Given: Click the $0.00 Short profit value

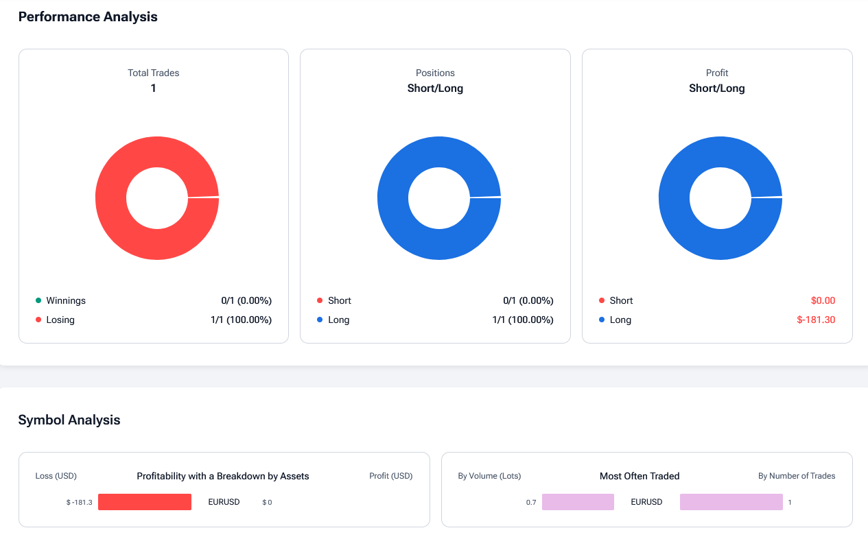Looking at the screenshot, I should point(823,300).
